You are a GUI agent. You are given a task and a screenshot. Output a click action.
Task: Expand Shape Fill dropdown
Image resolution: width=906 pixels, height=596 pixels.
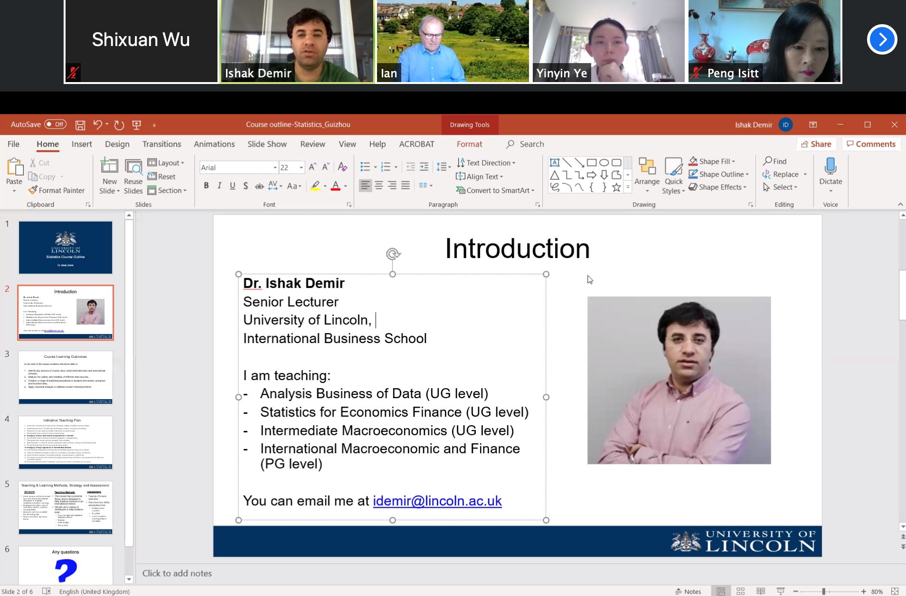[712, 161]
